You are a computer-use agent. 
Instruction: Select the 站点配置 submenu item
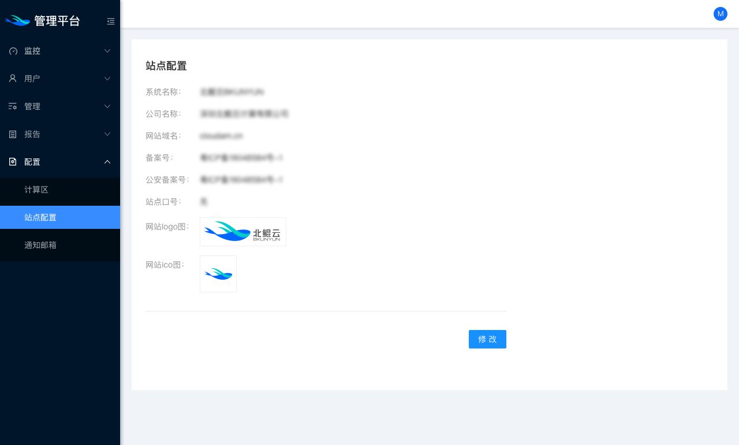(x=40, y=217)
